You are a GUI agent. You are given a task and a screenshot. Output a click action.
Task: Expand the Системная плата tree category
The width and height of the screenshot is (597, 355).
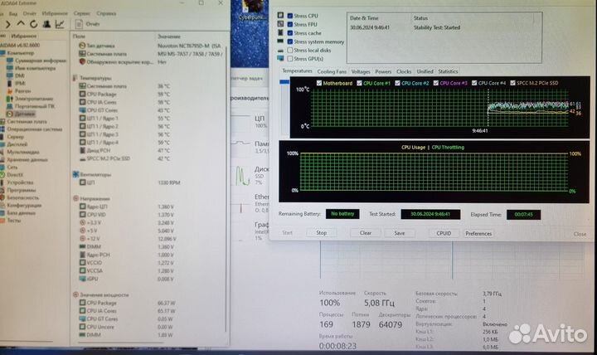click(x=27, y=121)
